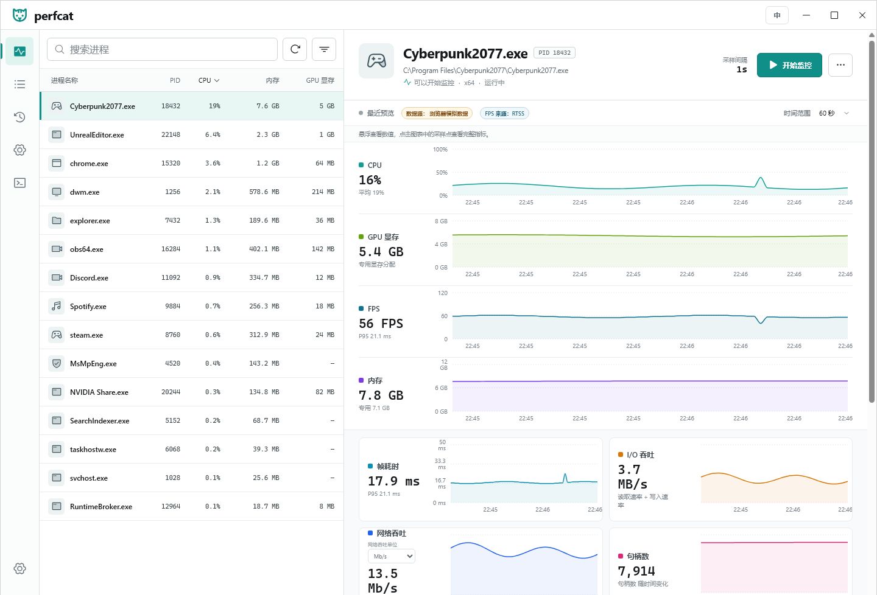Click the teal CPU legend color square
The height and width of the screenshot is (595, 877).
coord(361,165)
